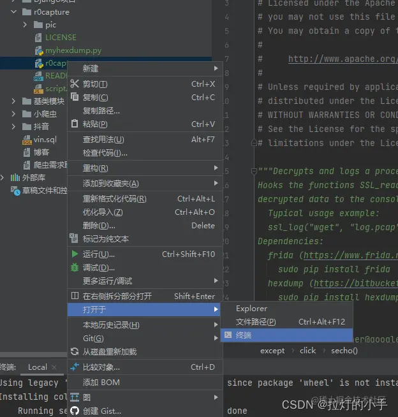
Task: Choose 终端 in the Open In submenu
Action: coord(287,335)
